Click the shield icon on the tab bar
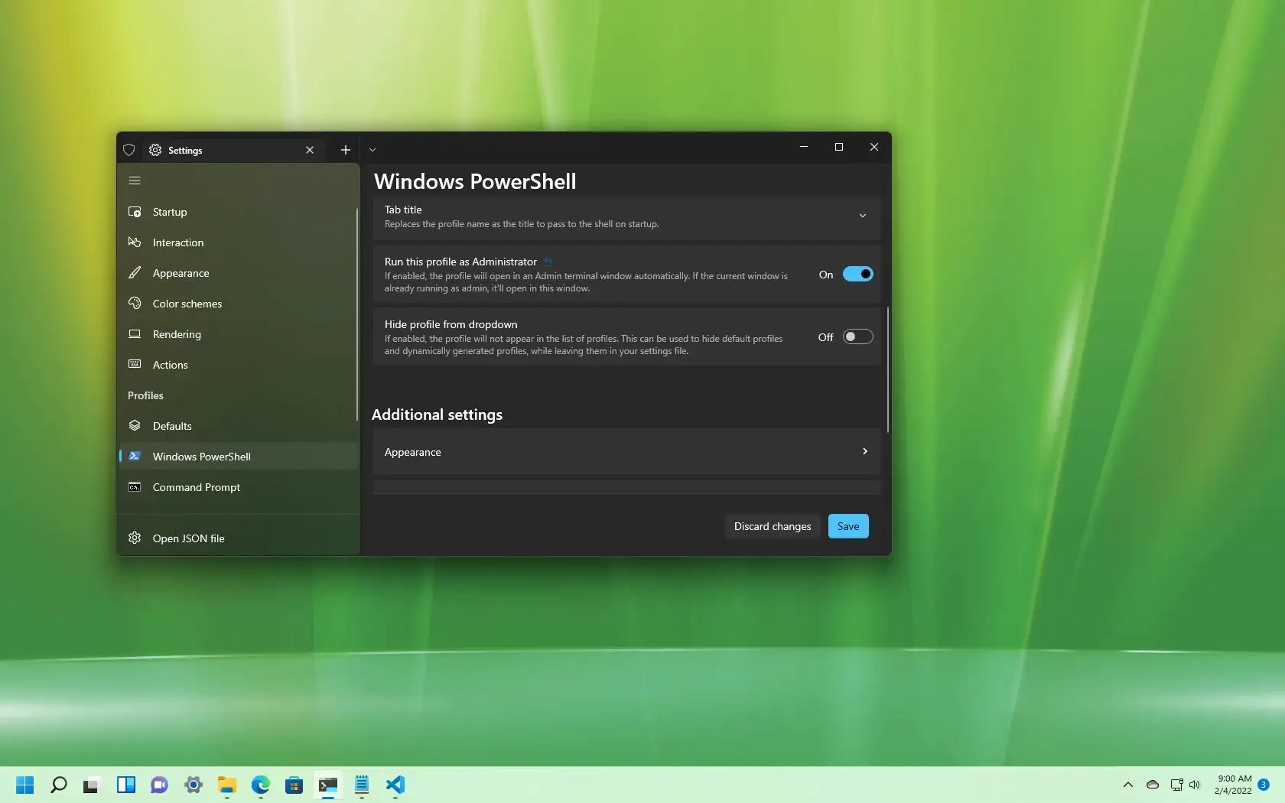Image resolution: width=1285 pixels, height=803 pixels. pos(128,150)
